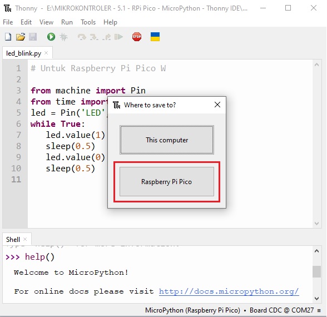
Task: Open a file using the folder icon
Action: point(21,37)
